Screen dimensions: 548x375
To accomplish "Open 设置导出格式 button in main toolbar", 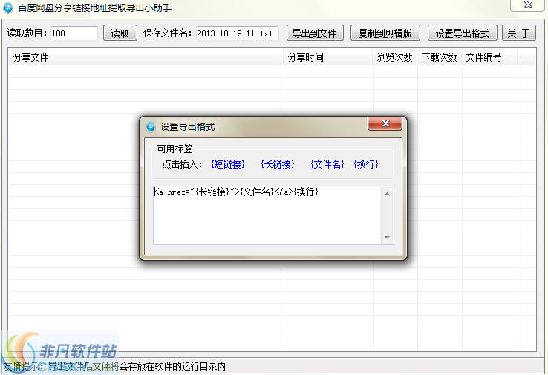I will point(462,33).
